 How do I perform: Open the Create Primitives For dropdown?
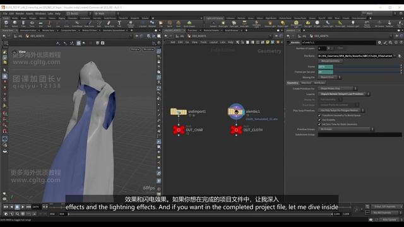click(338, 88)
